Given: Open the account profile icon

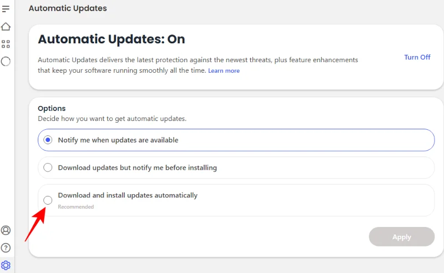Looking at the screenshot, I should pyautogui.click(x=6, y=230).
